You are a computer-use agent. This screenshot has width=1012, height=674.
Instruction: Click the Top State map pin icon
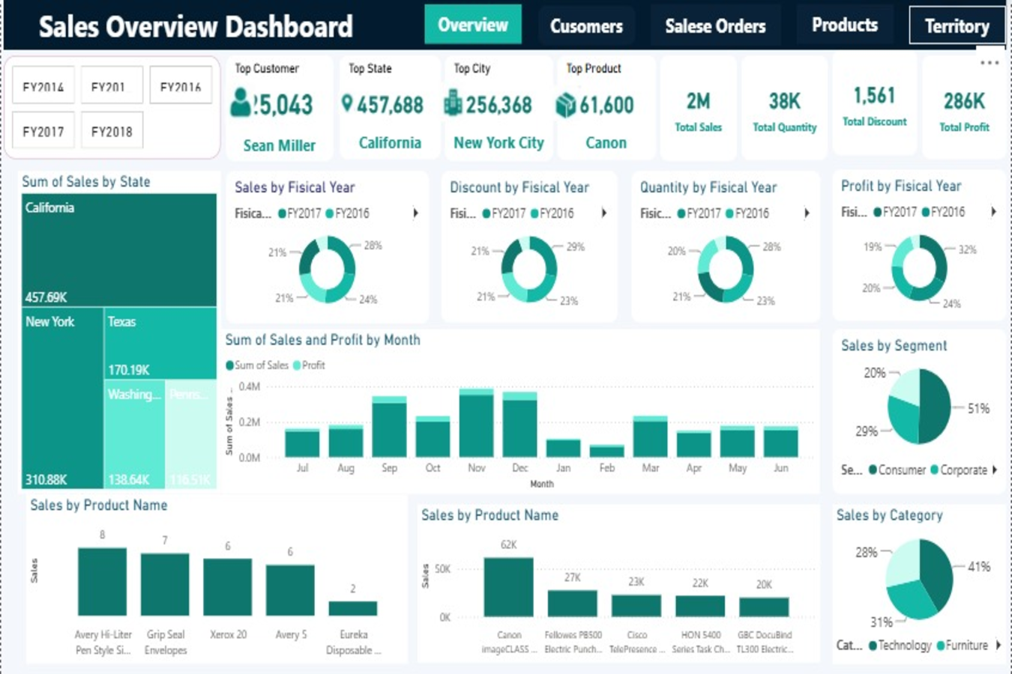coord(346,103)
